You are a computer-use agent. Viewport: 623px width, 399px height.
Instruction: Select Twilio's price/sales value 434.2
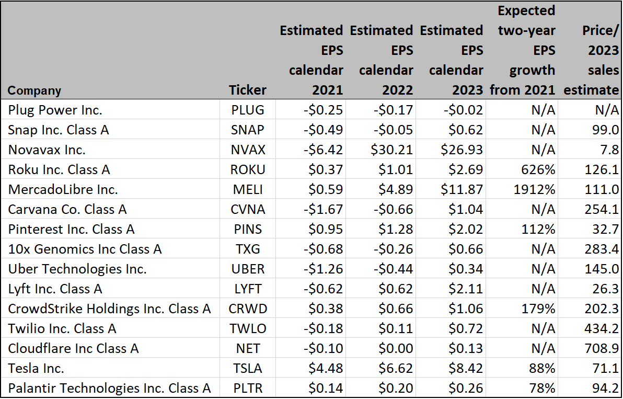(x=601, y=328)
